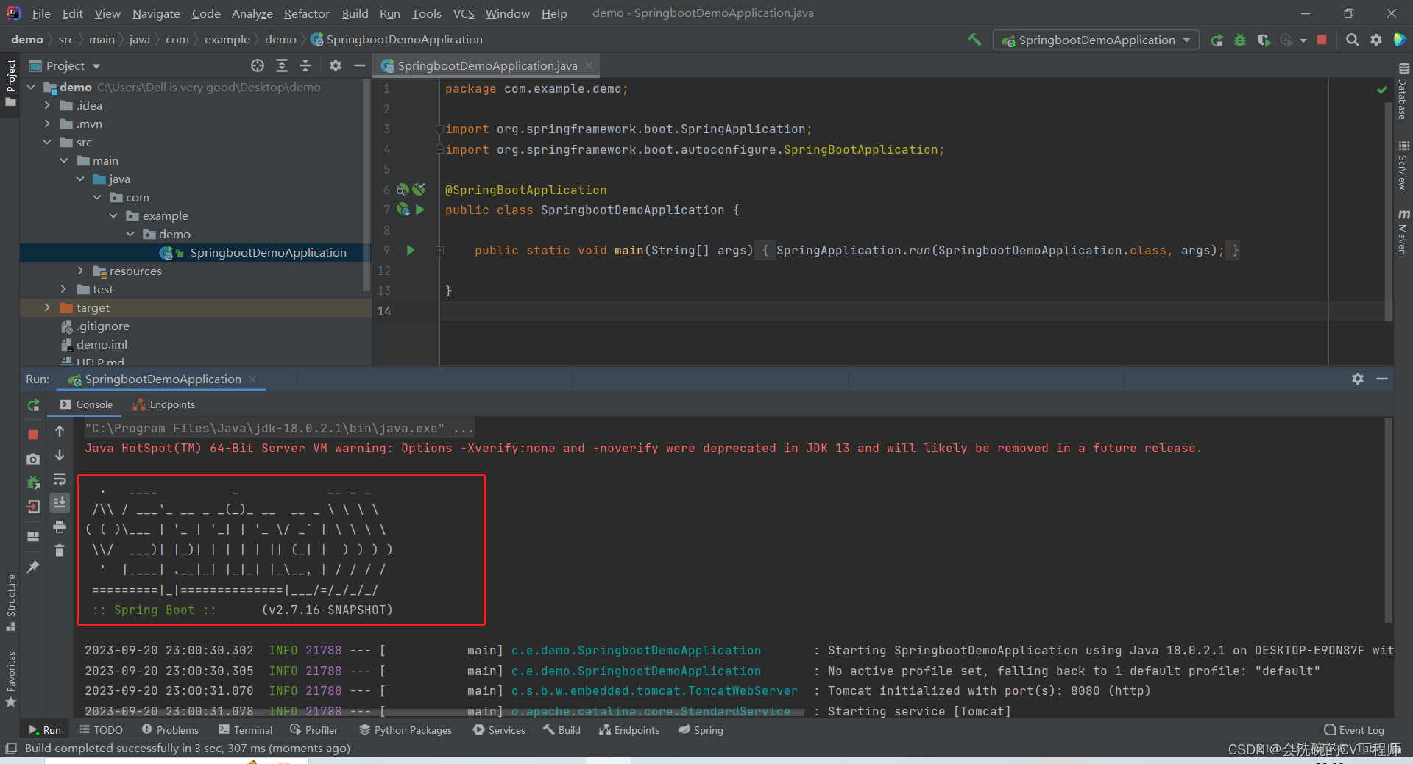This screenshot has height=764, width=1413.
Task: Open run configuration dropdown SpringbootDemoApplication
Action: pos(1096,40)
